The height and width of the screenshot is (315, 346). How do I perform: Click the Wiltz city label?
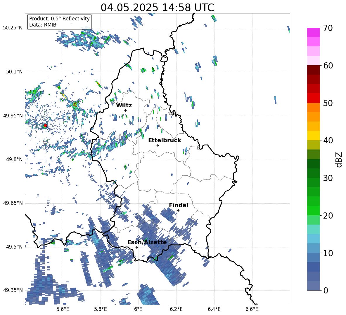click(124, 105)
